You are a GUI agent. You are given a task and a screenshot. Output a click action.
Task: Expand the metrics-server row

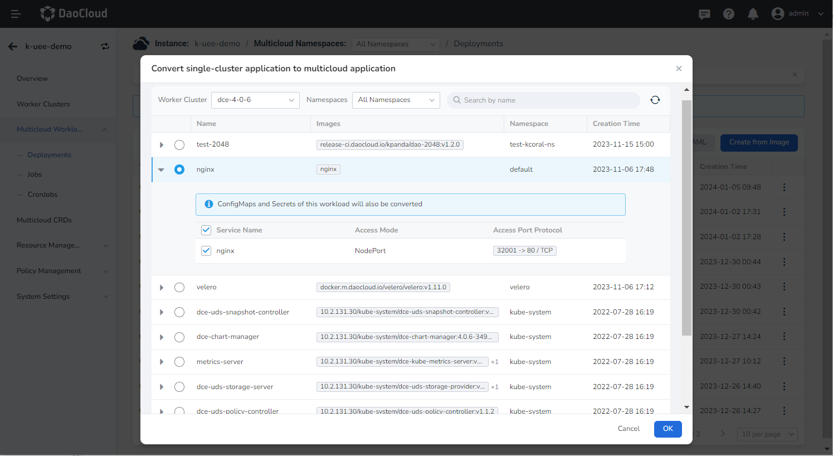coord(162,362)
